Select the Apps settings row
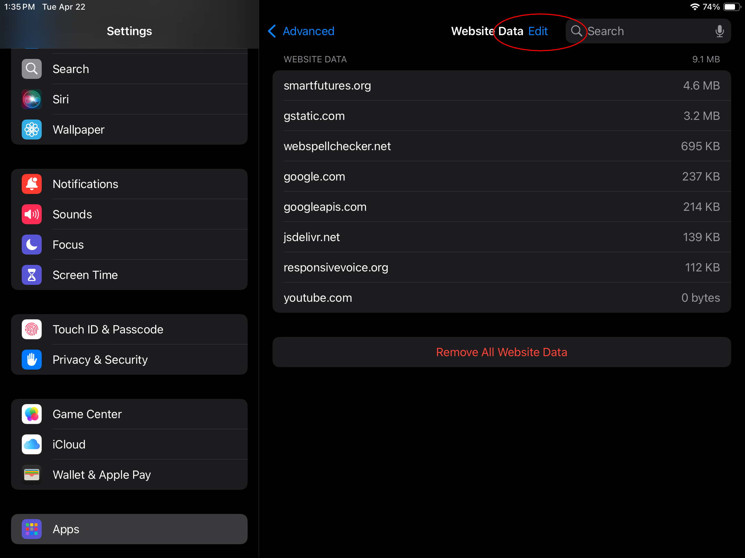The image size is (745, 558). click(129, 529)
